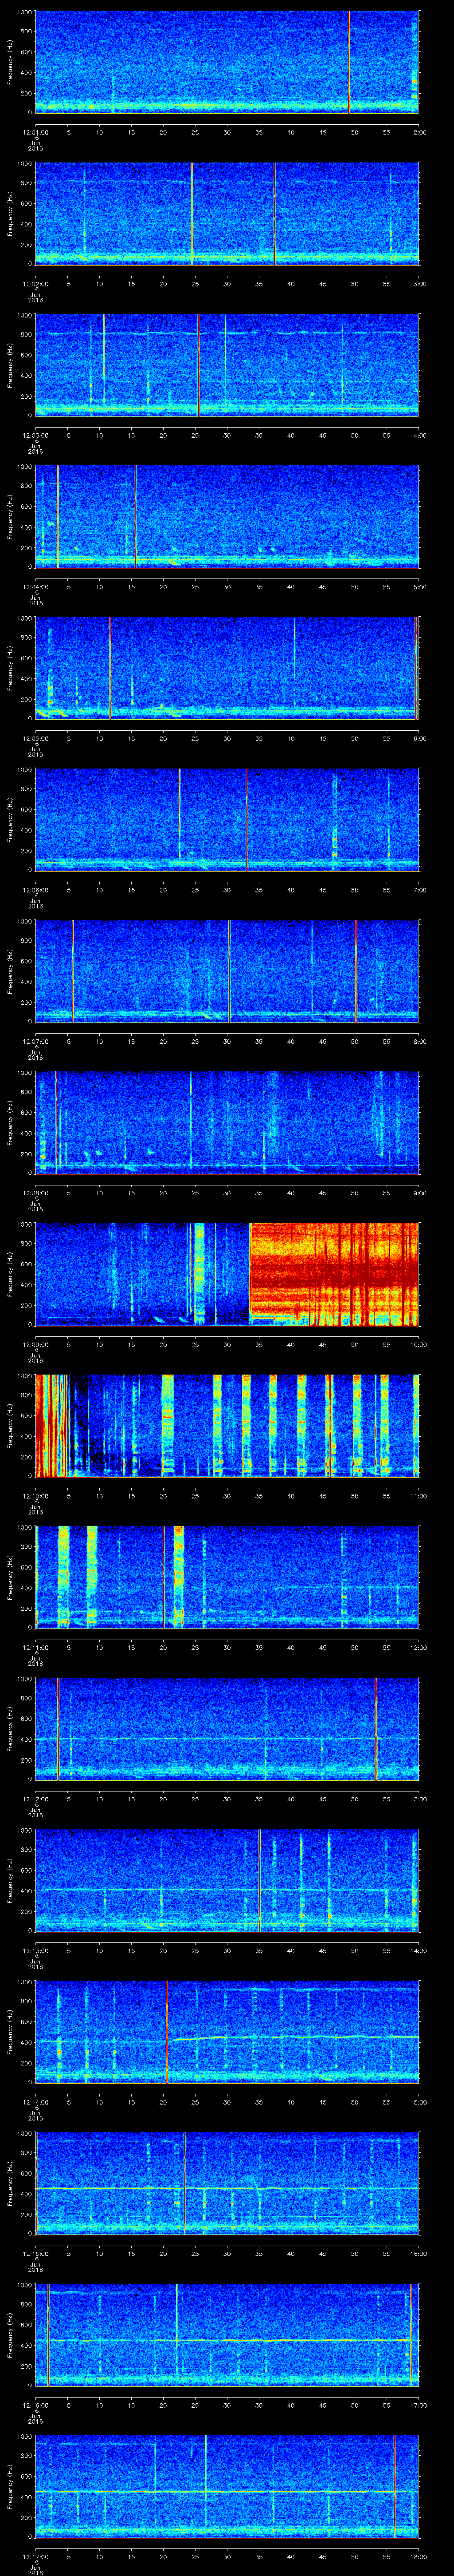Click the '10:00' end time label
This screenshot has width=454, height=2576.
pos(418,1344)
